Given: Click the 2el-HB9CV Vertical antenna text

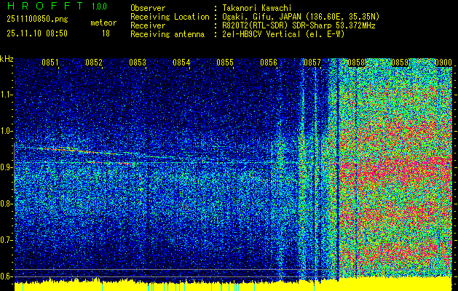Looking at the screenshot, I should (283, 34).
